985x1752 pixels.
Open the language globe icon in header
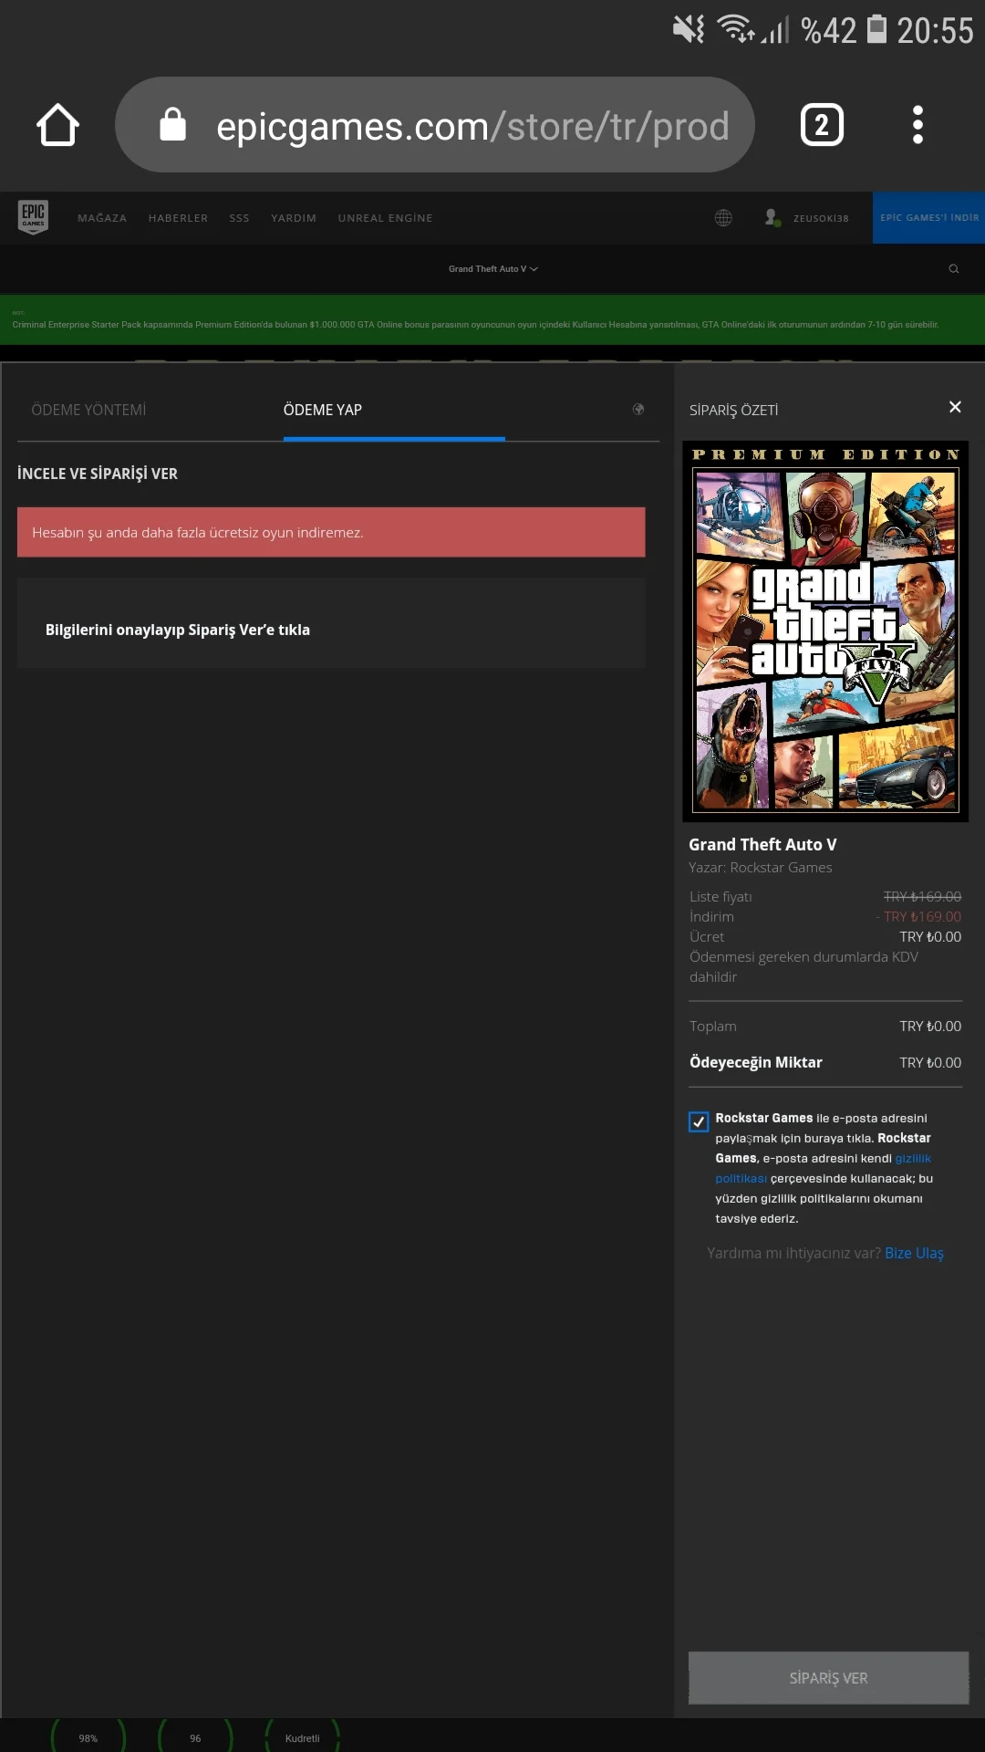(723, 218)
